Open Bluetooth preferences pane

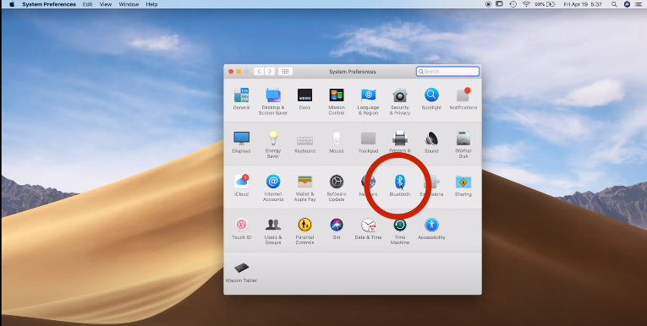(x=400, y=185)
